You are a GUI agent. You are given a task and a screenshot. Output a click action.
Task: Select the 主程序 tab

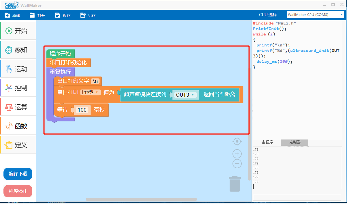click(x=267, y=142)
